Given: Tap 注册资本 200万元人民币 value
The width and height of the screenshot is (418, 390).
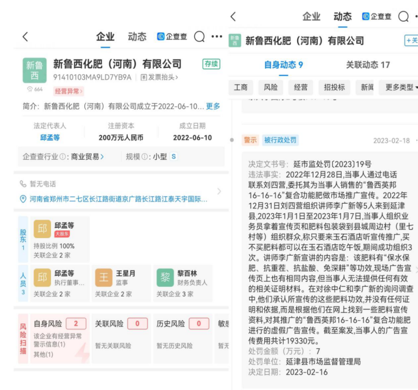Looking at the screenshot, I should coord(121,137).
